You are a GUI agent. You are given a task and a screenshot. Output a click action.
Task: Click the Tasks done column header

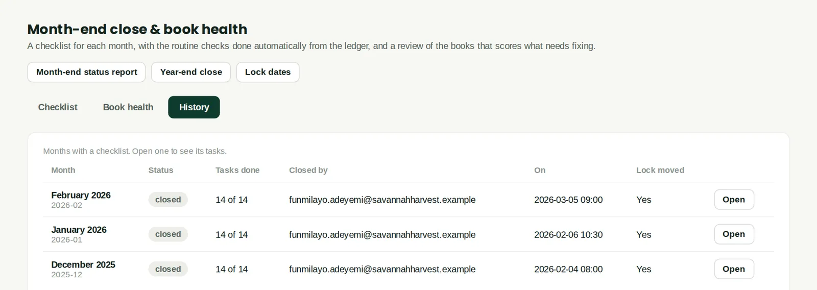(237, 170)
